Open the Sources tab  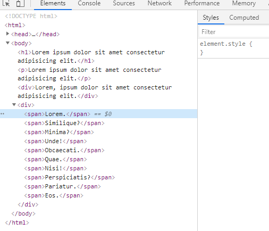click(x=124, y=3)
